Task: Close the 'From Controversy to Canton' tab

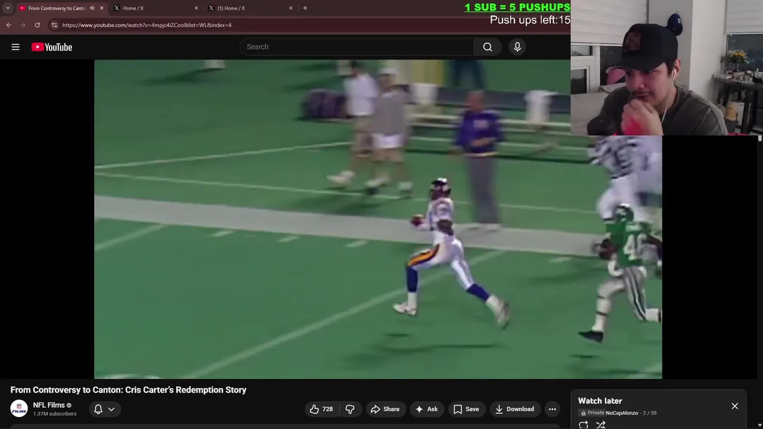Action: coord(101,8)
